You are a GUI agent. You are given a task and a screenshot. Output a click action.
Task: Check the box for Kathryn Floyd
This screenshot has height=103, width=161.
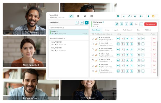(92, 55)
